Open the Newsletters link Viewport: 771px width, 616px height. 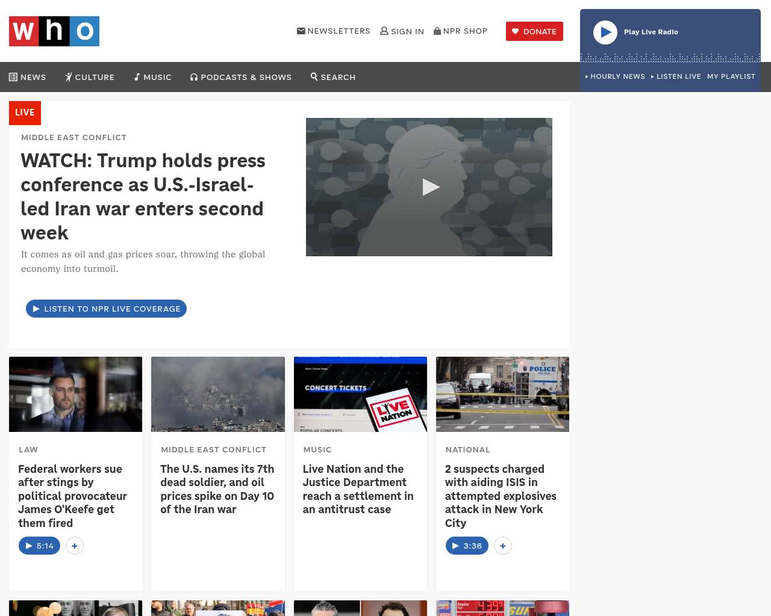pos(334,31)
